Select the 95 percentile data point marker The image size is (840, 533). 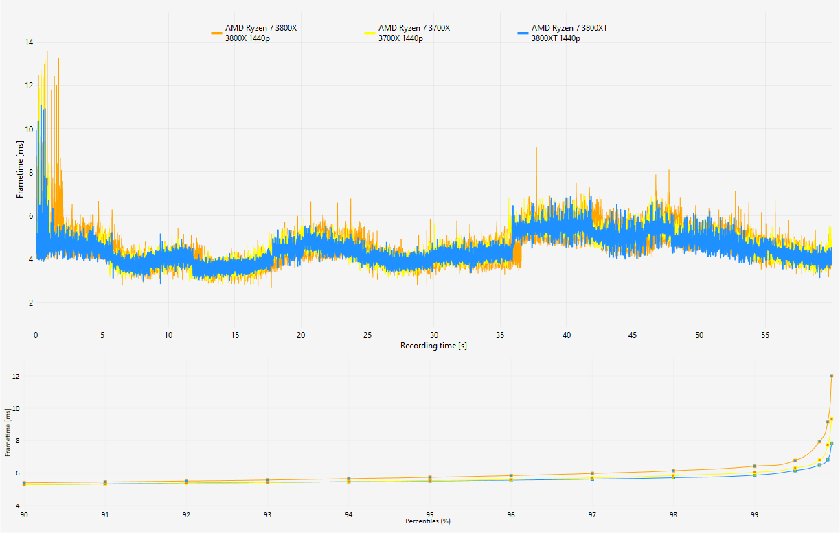pyautogui.click(x=430, y=477)
